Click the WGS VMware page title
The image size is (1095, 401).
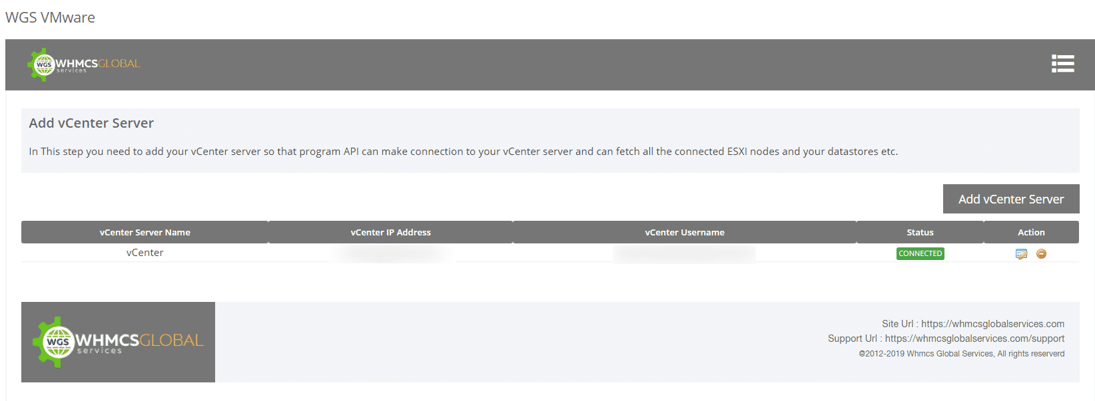(50, 17)
